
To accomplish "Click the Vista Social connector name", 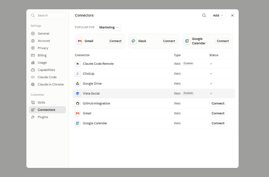I will click(x=91, y=93).
